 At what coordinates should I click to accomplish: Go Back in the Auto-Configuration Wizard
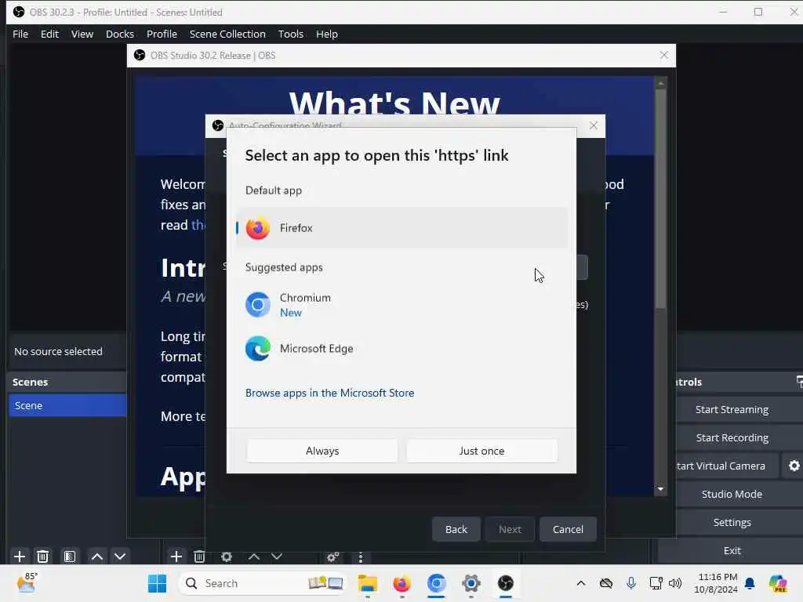point(456,529)
